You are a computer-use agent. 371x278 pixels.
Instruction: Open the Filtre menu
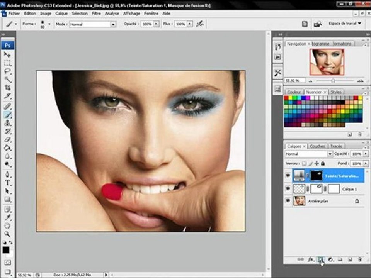coord(96,14)
